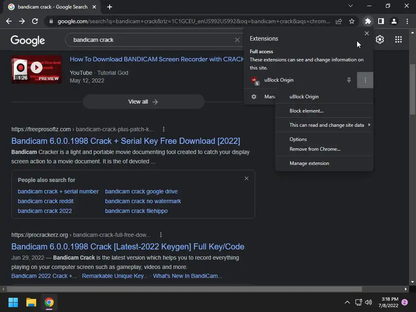Pin uBlock Origin to the toolbar
The height and width of the screenshot is (312, 416).
(x=349, y=80)
